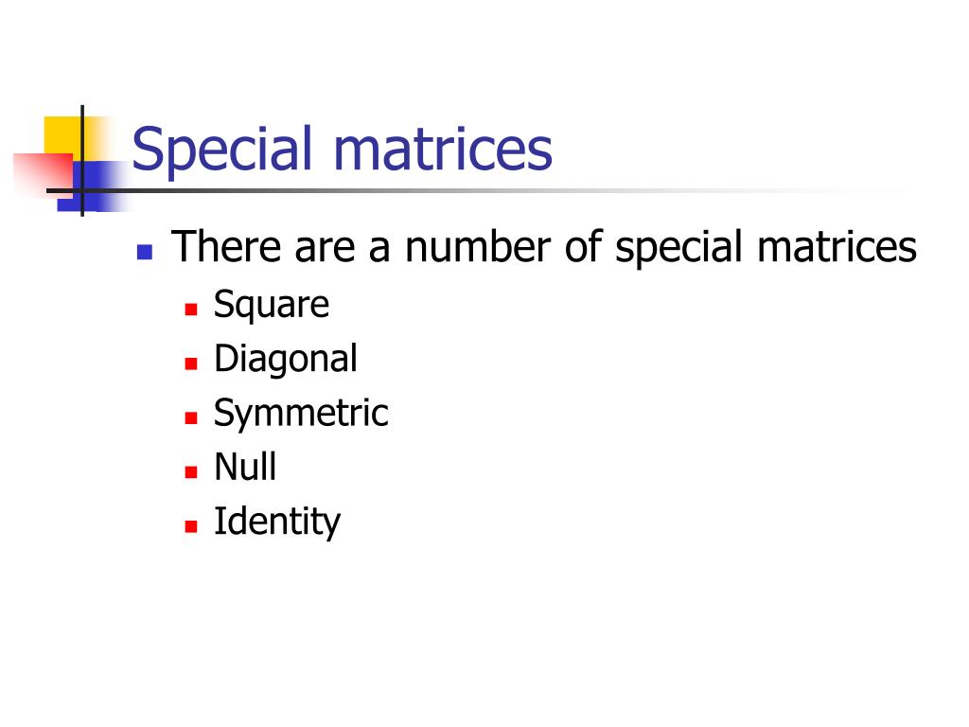Select the 'Identity' list entry
The width and height of the screenshot is (969, 727).
click(277, 522)
